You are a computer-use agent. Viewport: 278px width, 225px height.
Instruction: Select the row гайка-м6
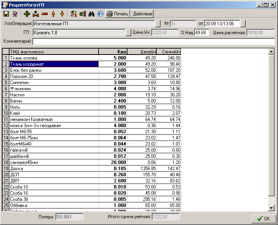click(92, 150)
